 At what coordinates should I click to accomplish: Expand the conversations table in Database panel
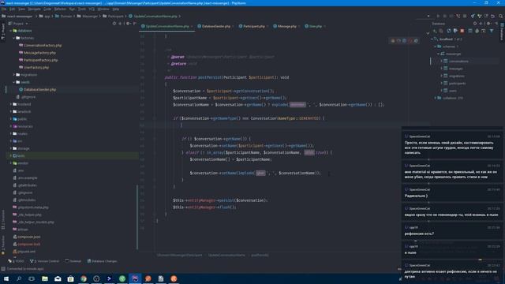point(442,62)
